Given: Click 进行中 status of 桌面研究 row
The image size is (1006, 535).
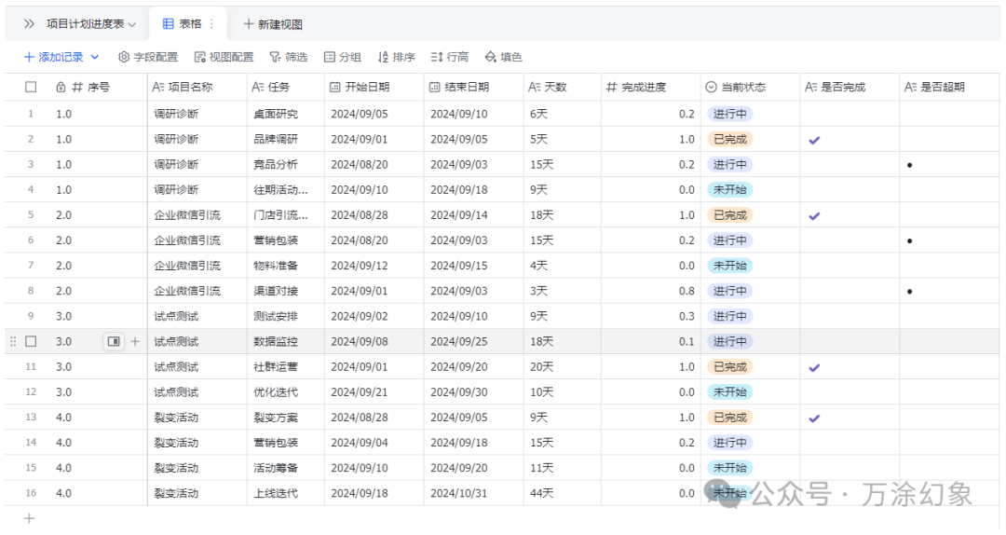Looking at the screenshot, I should (x=729, y=114).
